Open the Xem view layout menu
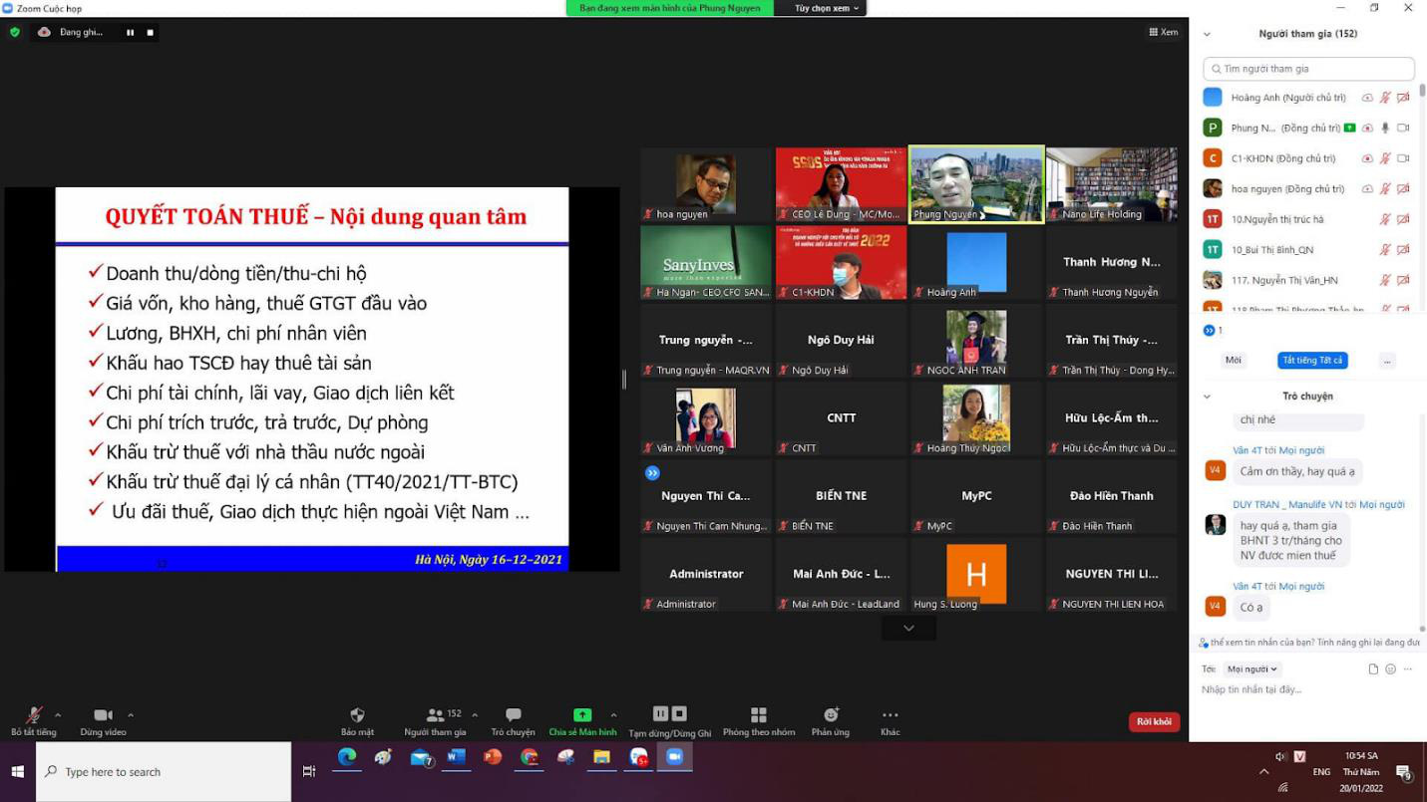 click(1164, 32)
